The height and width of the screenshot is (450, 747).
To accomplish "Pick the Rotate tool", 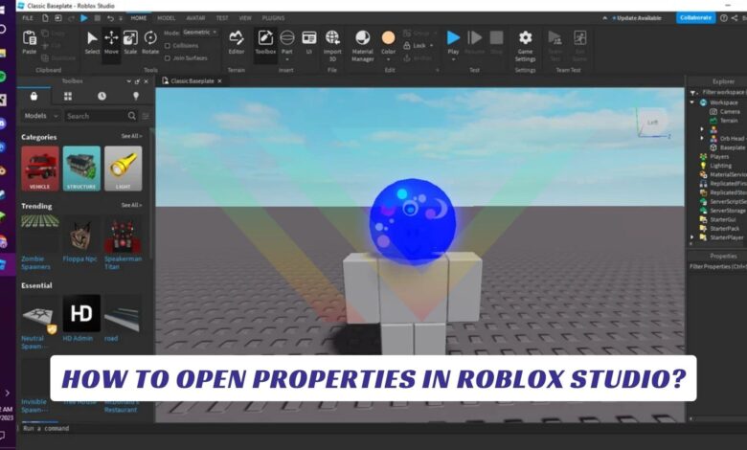I will pos(150,42).
